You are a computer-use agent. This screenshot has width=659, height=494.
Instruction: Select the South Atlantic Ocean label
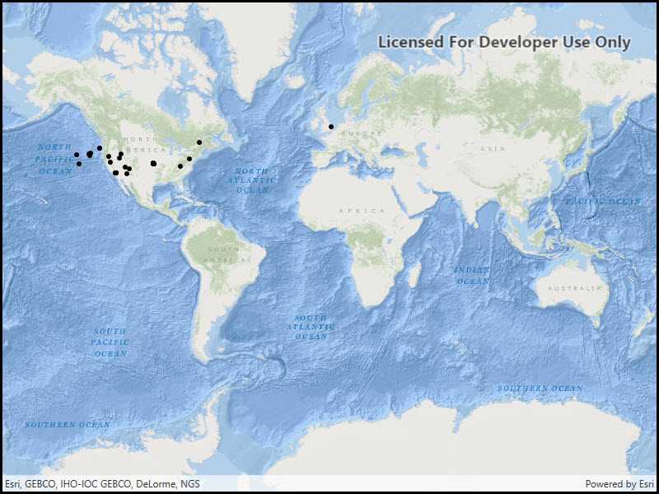pyautogui.click(x=311, y=327)
